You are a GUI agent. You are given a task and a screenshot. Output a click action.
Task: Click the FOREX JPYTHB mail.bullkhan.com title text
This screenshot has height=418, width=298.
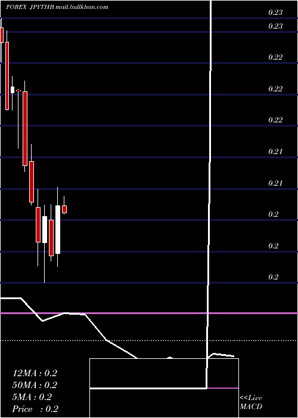[x=57, y=7]
